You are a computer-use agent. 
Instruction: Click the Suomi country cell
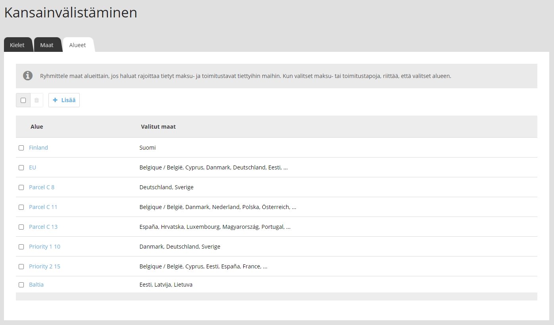point(148,148)
